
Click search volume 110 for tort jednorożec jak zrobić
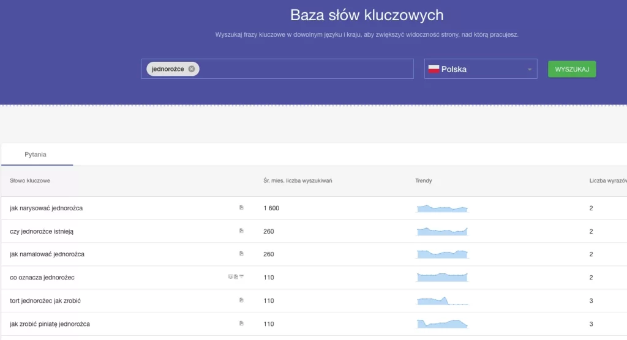point(269,300)
